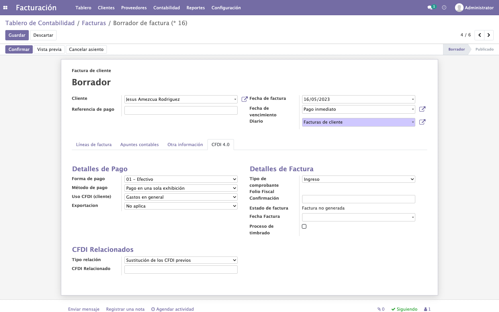Go to the next record arrow
499x312 pixels.
click(489, 35)
